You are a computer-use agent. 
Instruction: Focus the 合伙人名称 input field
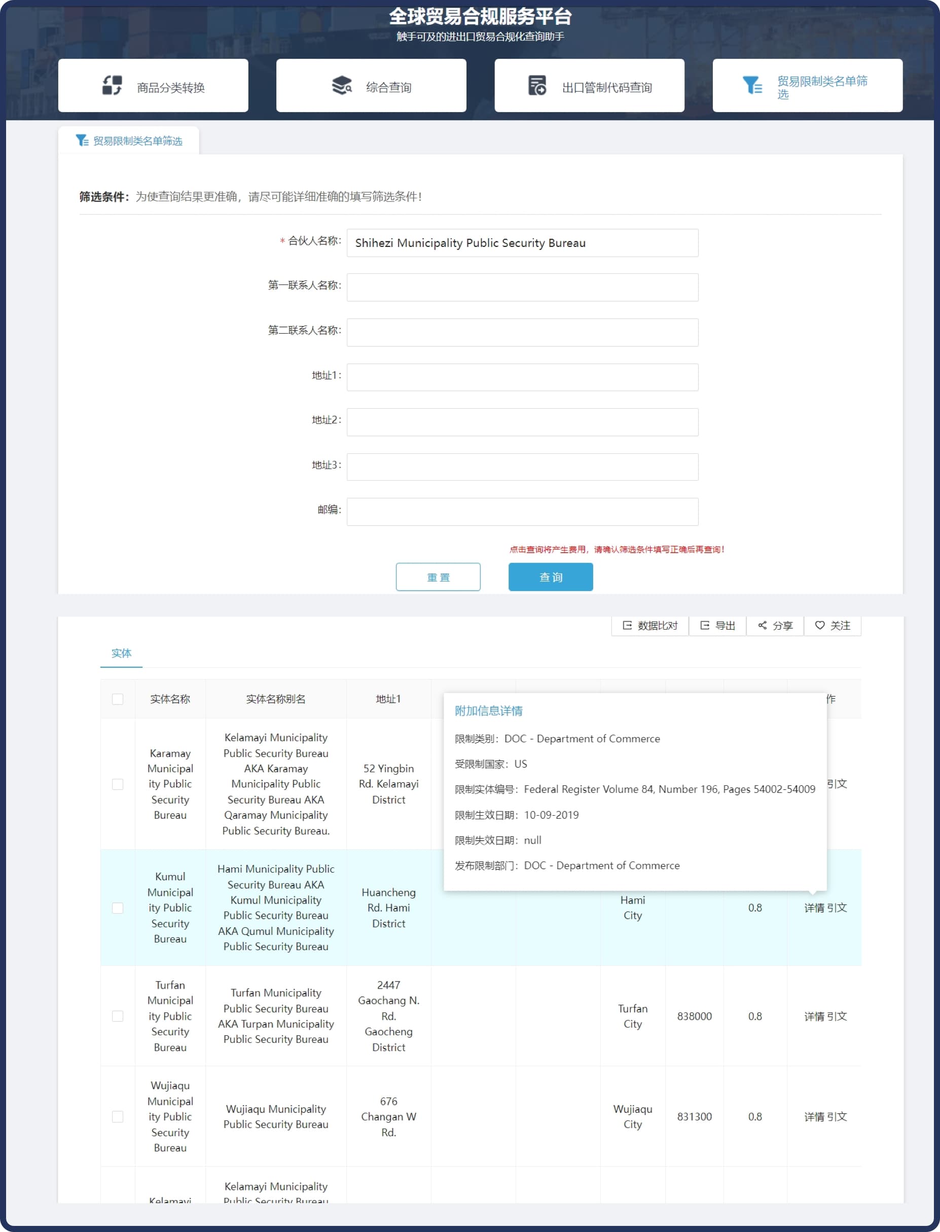[523, 243]
